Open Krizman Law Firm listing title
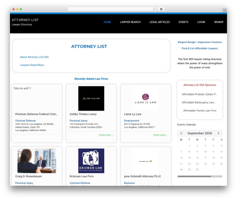Viewport: 237px width, 200px height. tap(82, 176)
